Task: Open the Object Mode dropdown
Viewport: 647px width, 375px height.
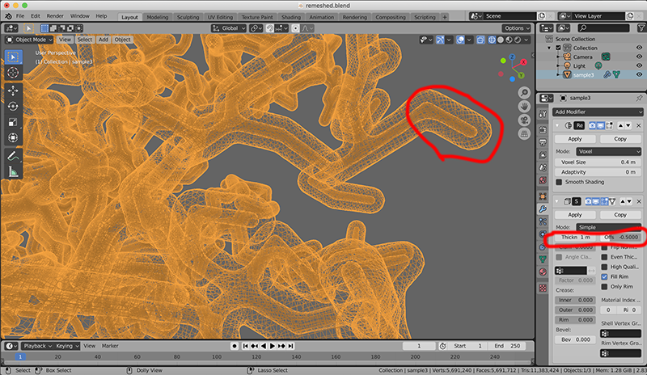Action: coord(30,39)
